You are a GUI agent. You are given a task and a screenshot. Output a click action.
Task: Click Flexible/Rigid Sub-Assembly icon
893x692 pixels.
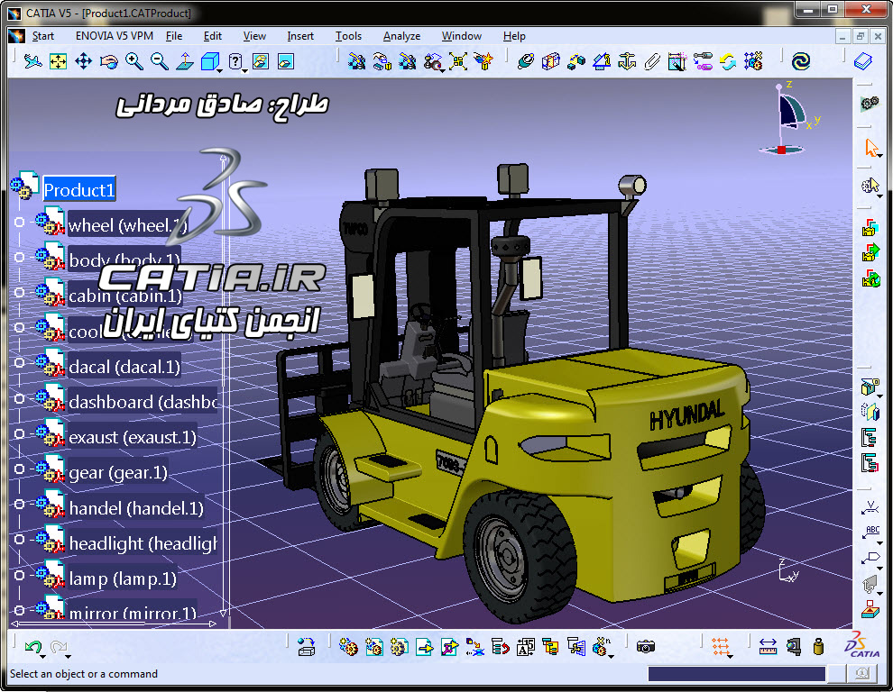click(x=702, y=61)
